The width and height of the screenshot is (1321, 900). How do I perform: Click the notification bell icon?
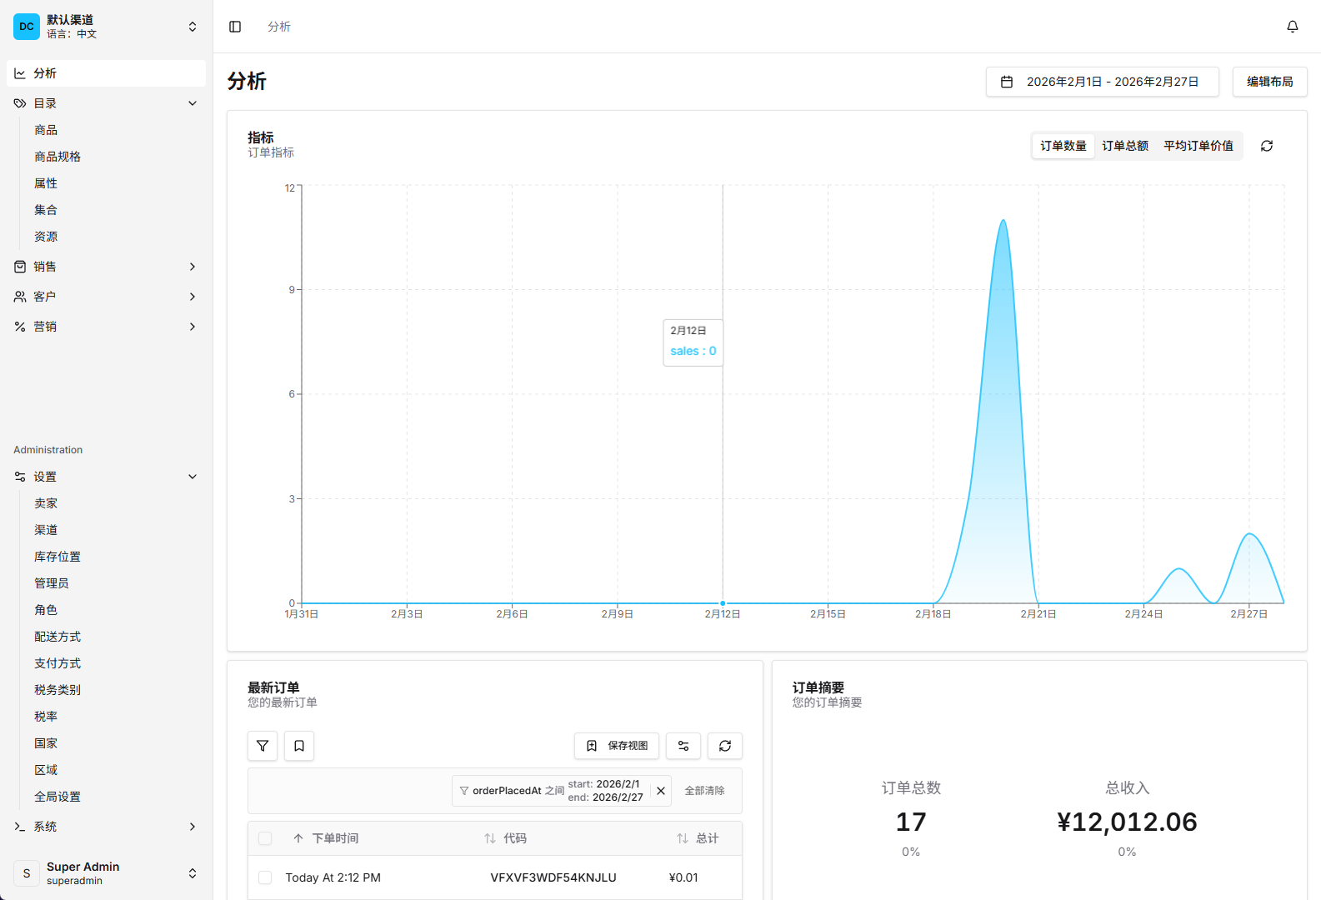[1292, 27]
